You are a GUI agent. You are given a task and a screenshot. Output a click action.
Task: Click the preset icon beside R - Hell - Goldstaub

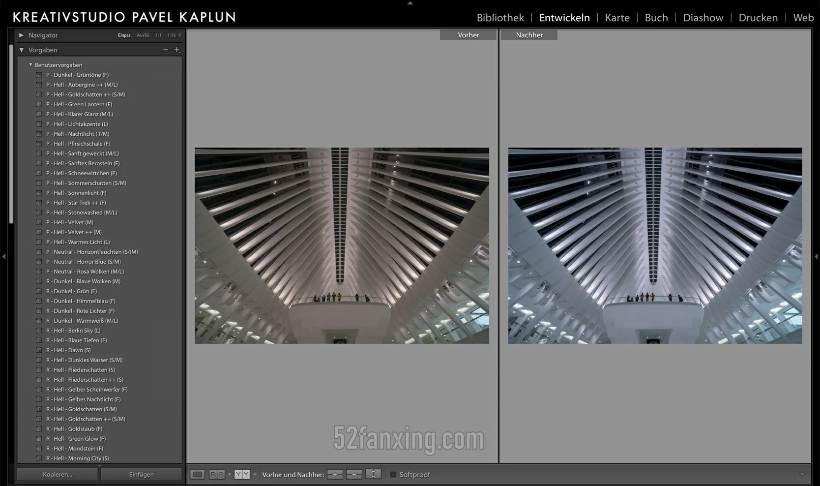tap(39, 429)
